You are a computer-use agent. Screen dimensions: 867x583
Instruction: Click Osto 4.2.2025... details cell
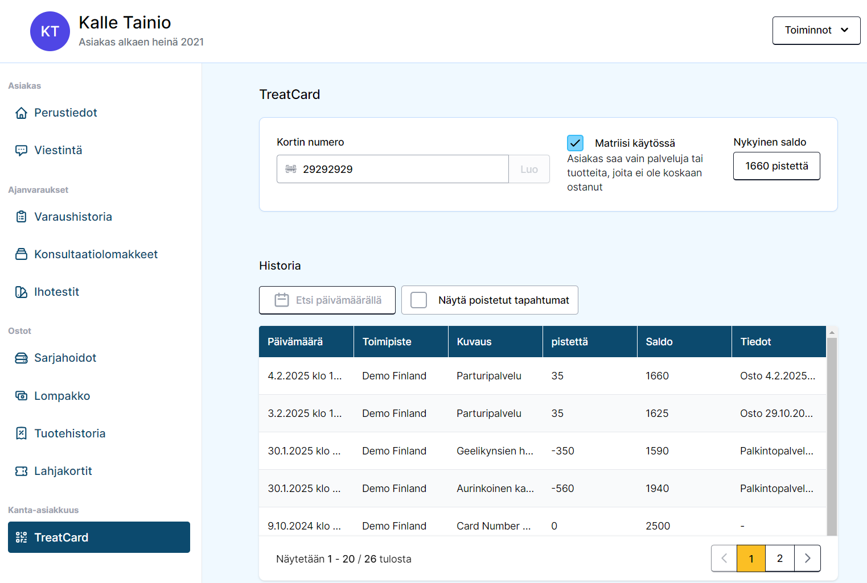pyautogui.click(x=778, y=376)
